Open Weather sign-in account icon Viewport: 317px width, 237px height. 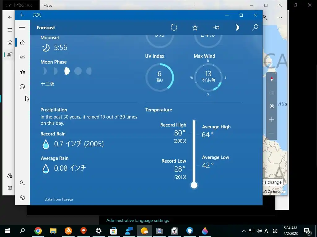[x=22, y=183]
